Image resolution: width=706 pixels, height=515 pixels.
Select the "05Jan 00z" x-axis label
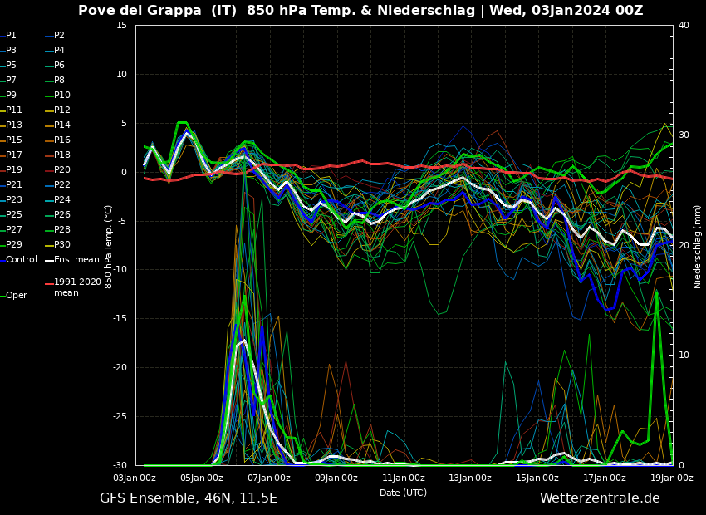coord(202,478)
